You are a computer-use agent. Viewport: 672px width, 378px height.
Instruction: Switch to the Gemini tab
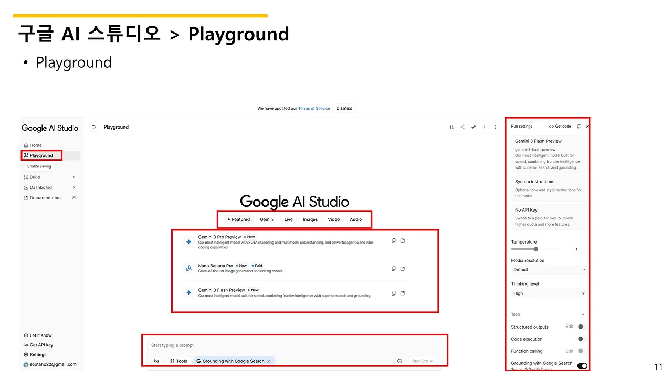tap(267, 219)
